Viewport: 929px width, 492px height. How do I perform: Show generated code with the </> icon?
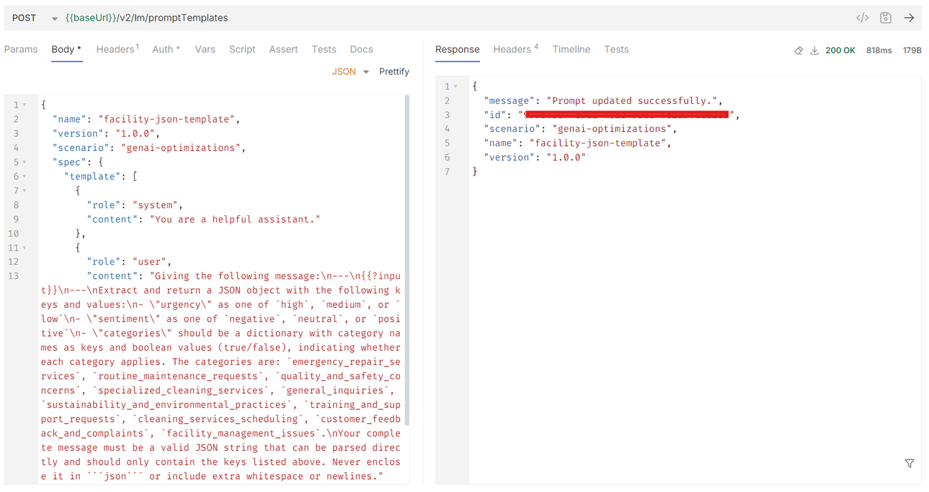click(x=862, y=18)
